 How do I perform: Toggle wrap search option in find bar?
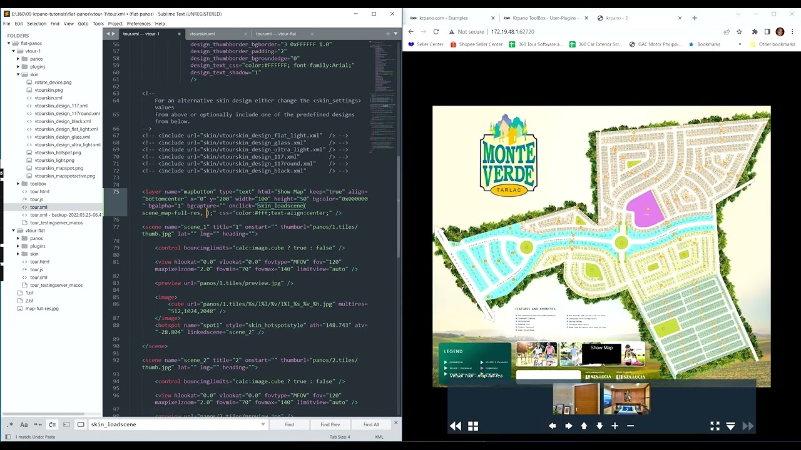53,424
